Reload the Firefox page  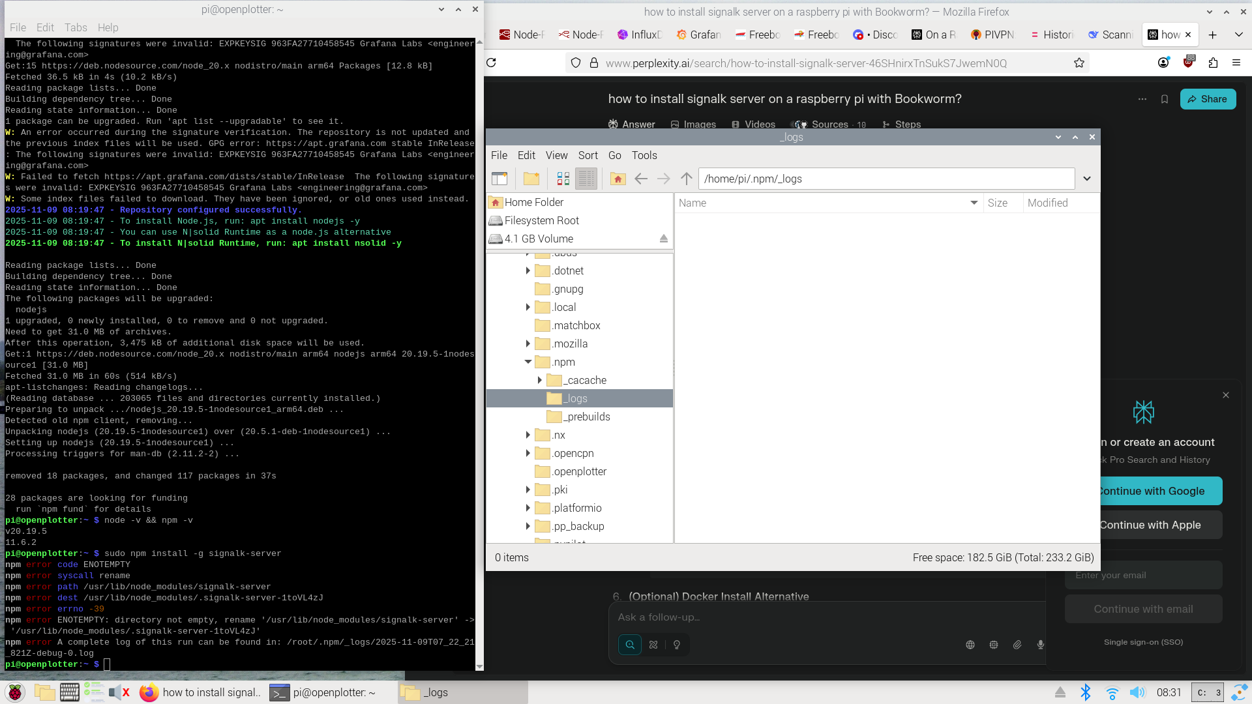coord(492,63)
